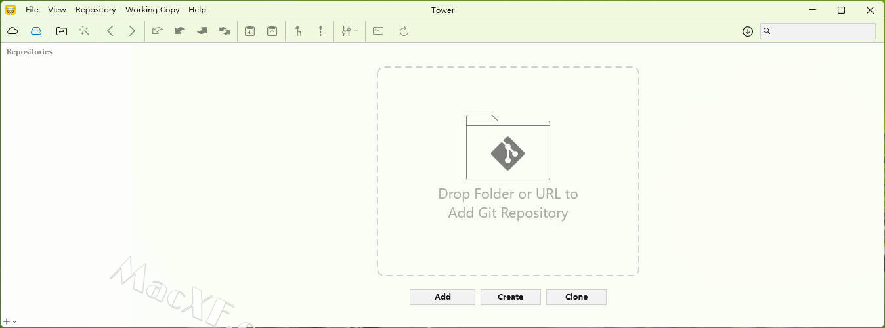
Task: Click the Sync double-arrow icon
Action: point(225,31)
